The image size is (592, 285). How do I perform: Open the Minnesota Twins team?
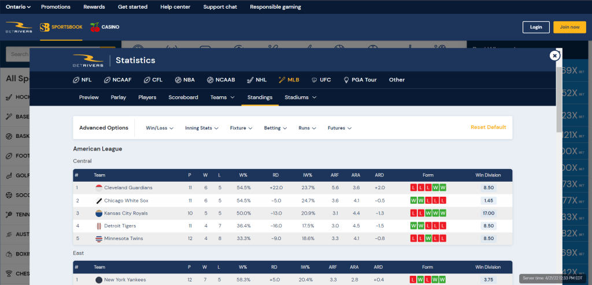coord(123,239)
